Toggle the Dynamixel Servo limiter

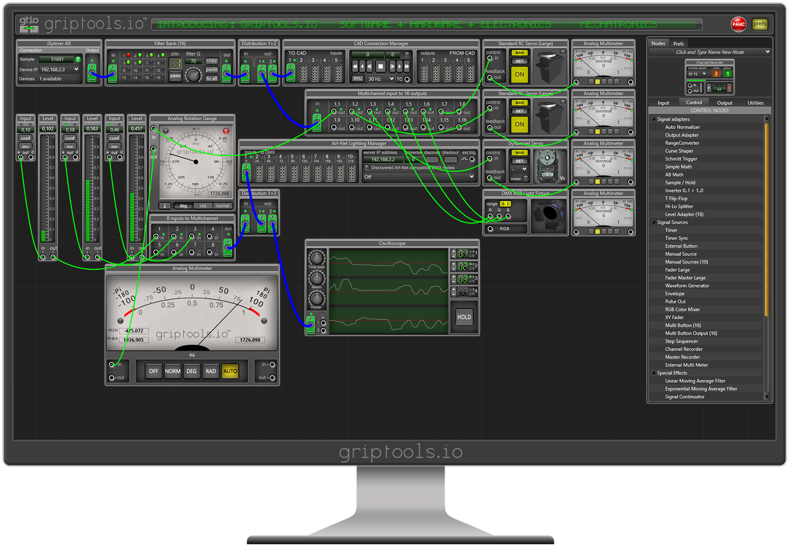click(525, 179)
